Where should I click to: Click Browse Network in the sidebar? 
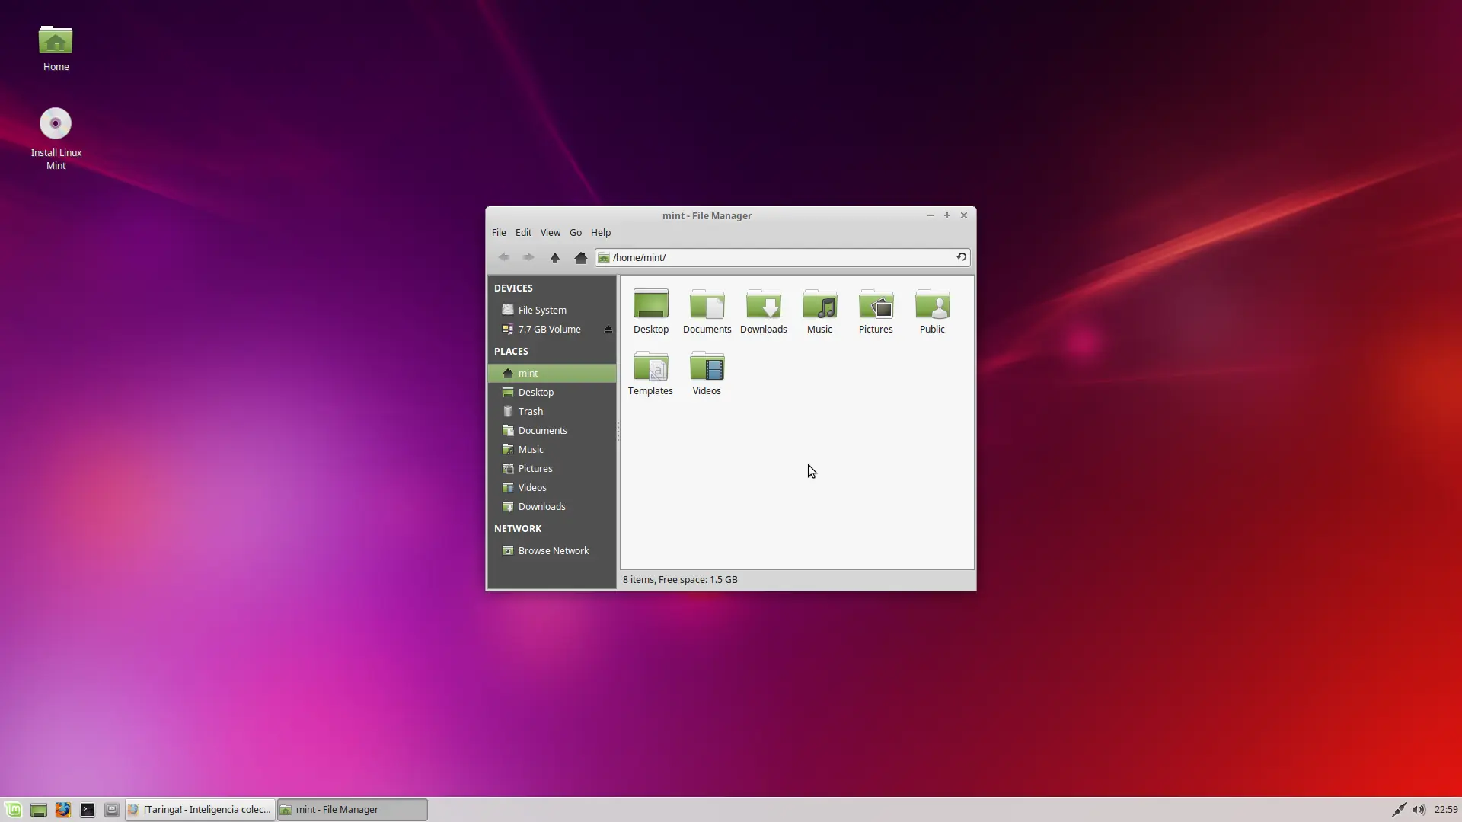click(553, 550)
